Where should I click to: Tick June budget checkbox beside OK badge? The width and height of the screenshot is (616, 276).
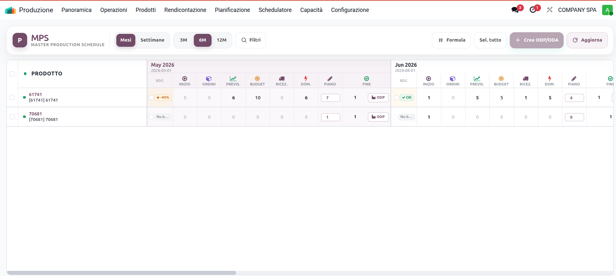[397, 98]
